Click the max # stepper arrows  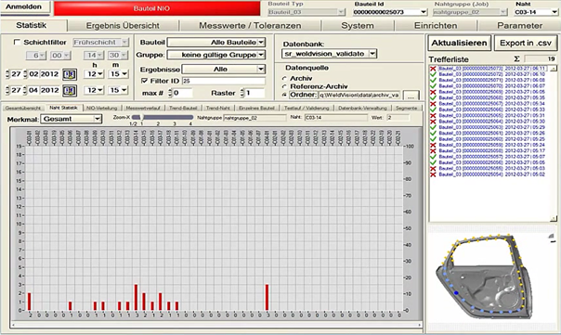click(170, 93)
